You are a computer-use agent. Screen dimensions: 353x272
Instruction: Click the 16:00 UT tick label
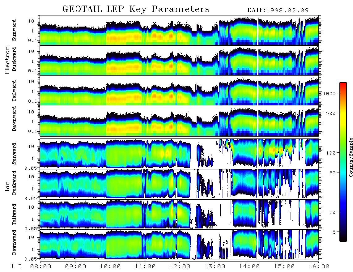point(319,266)
